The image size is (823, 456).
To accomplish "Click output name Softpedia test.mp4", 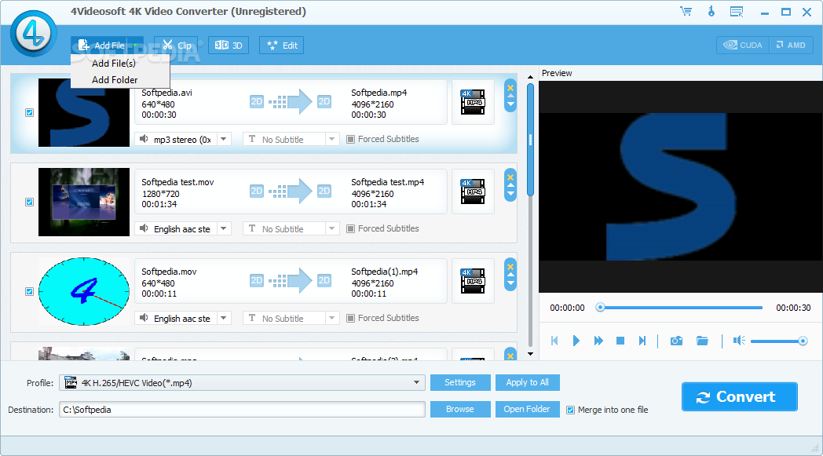I will (387, 182).
